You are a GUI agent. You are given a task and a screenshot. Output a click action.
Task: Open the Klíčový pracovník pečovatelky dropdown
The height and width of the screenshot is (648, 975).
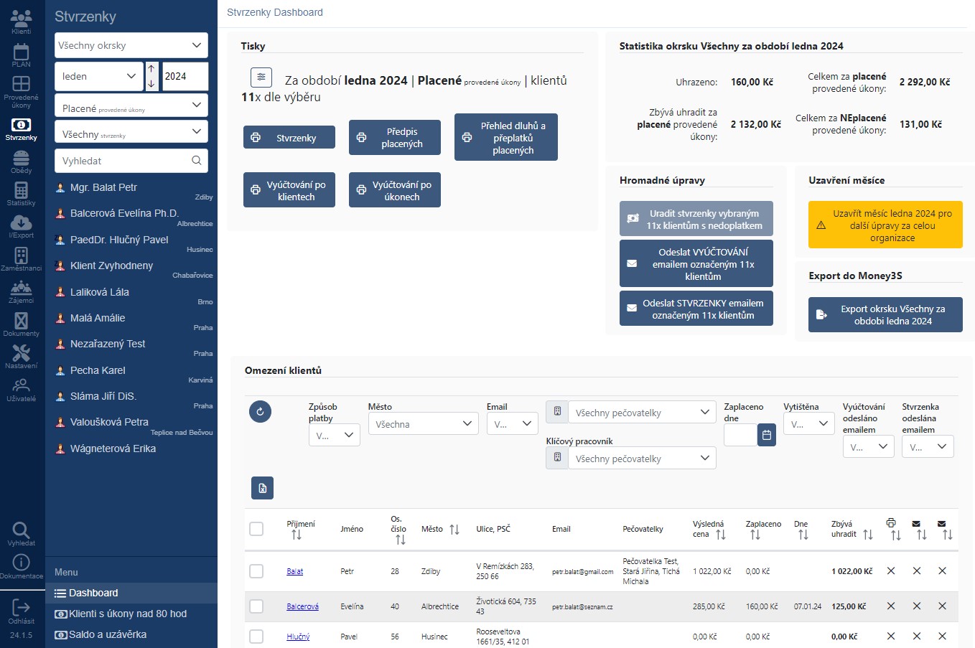tap(642, 458)
